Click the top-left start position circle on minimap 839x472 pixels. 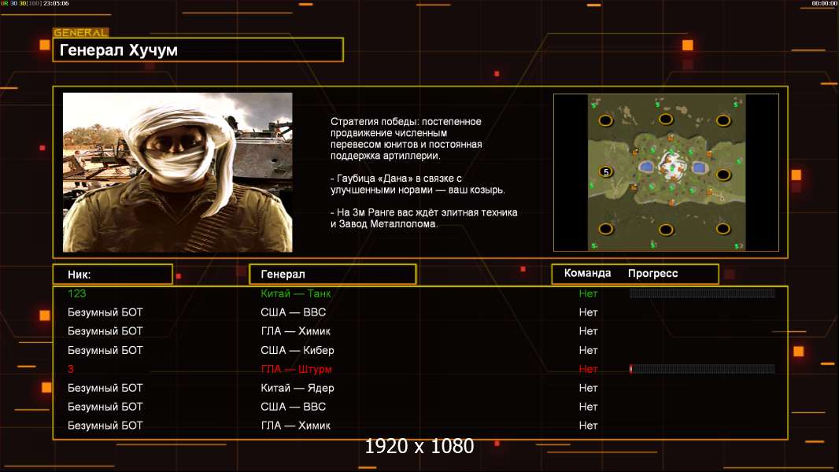point(606,120)
